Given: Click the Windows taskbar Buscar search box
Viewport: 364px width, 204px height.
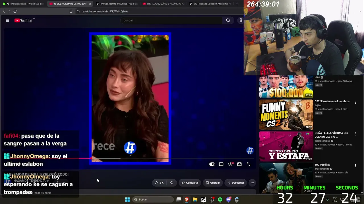Looking at the screenshot, I should click(x=153, y=199).
